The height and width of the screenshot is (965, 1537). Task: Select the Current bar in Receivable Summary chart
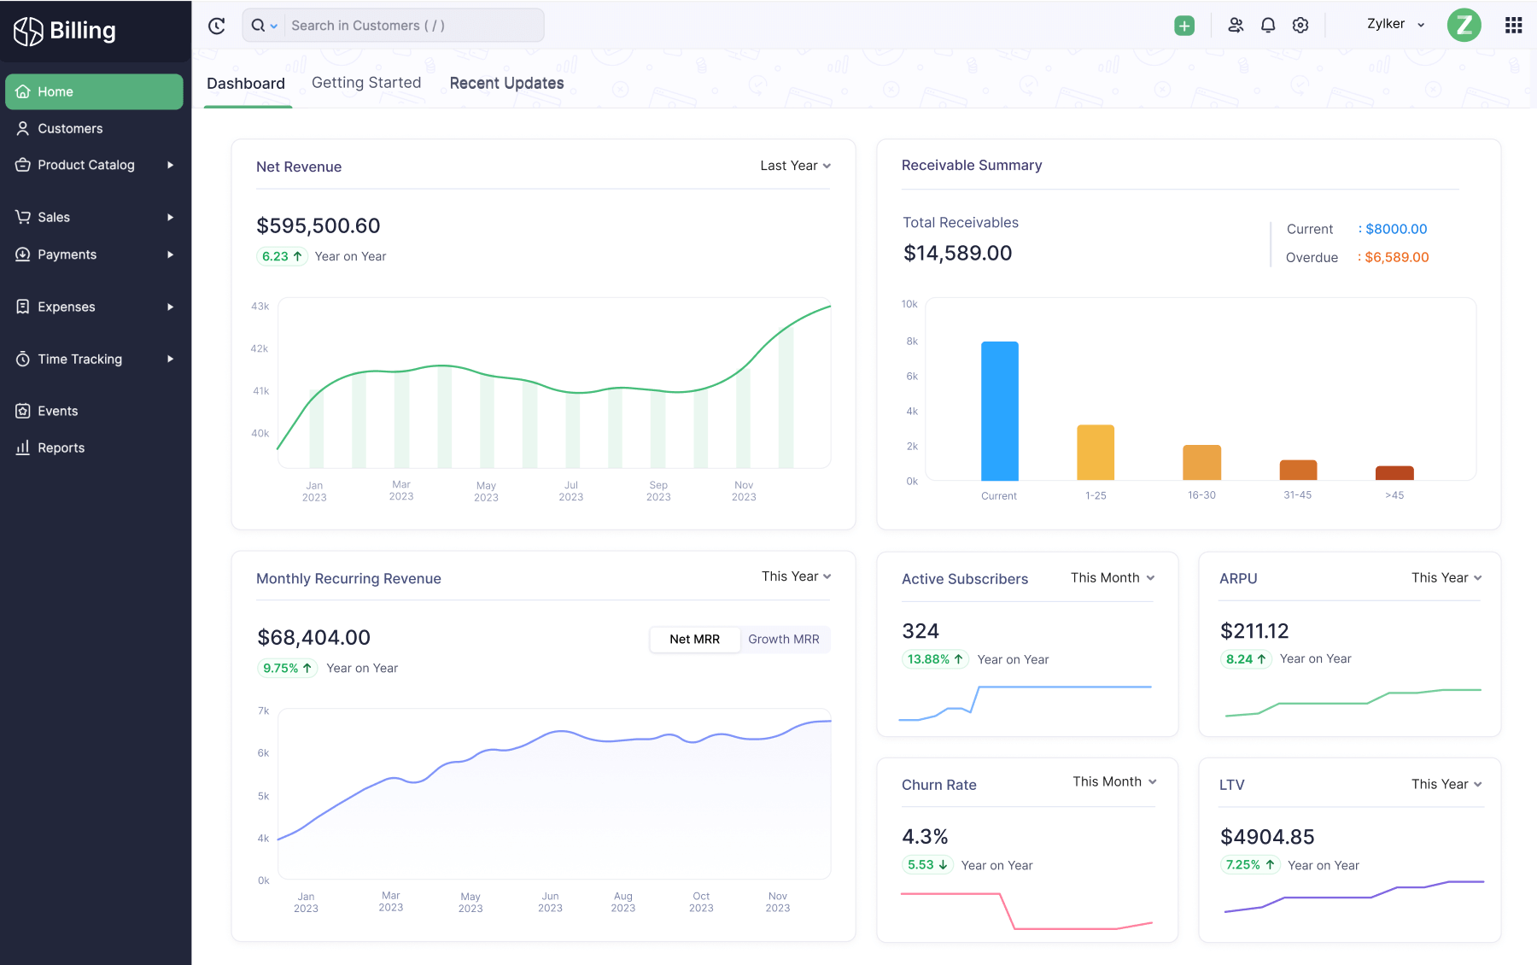[x=999, y=410]
